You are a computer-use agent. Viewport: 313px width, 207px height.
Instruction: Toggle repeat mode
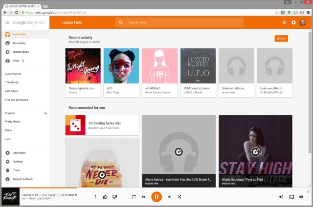134,197
